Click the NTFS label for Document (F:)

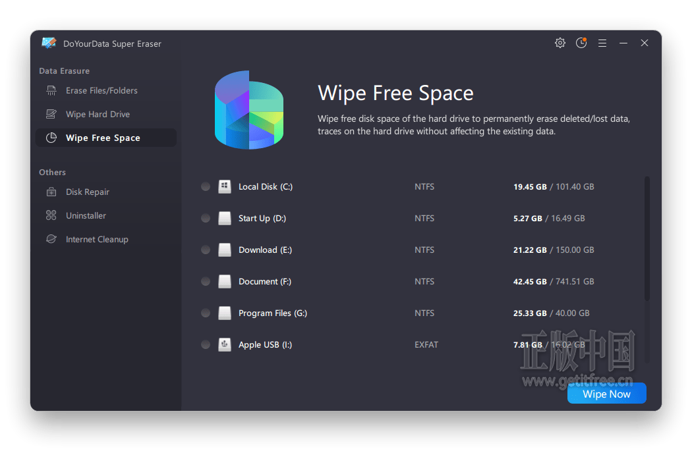[424, 281]
